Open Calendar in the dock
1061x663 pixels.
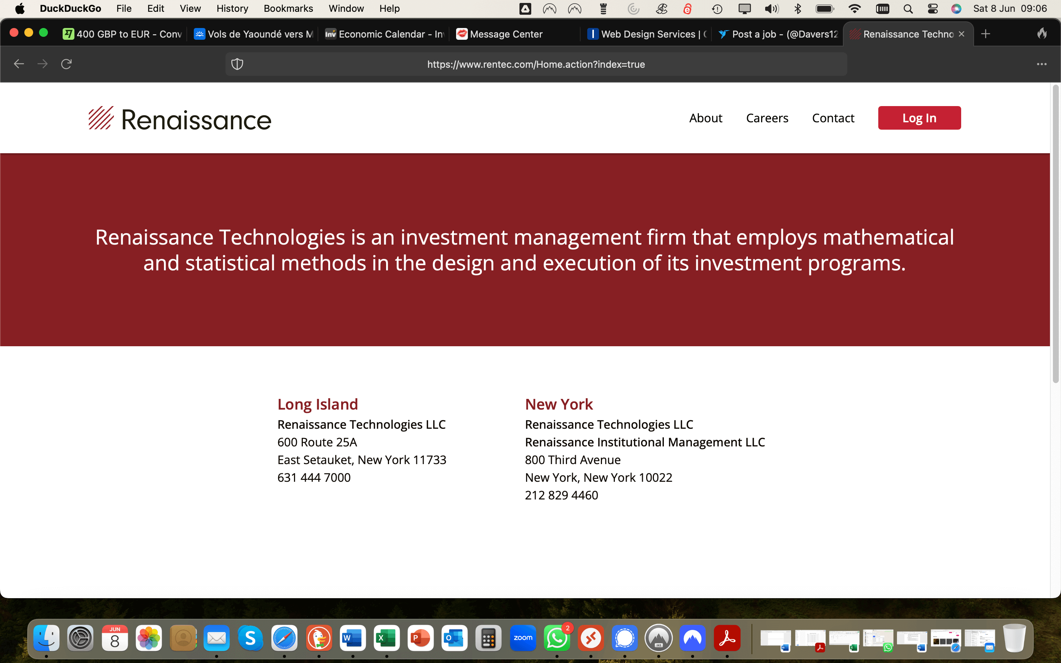(x=115, y=638)
